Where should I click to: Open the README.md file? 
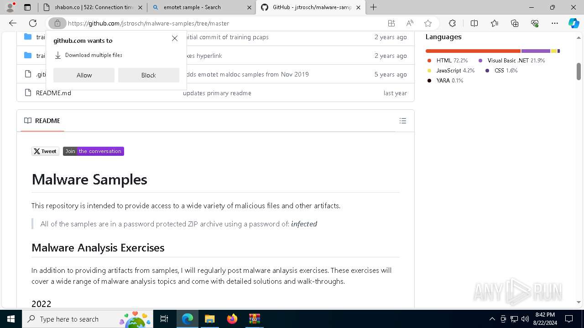pyautogui.click(x=53, y=93)
